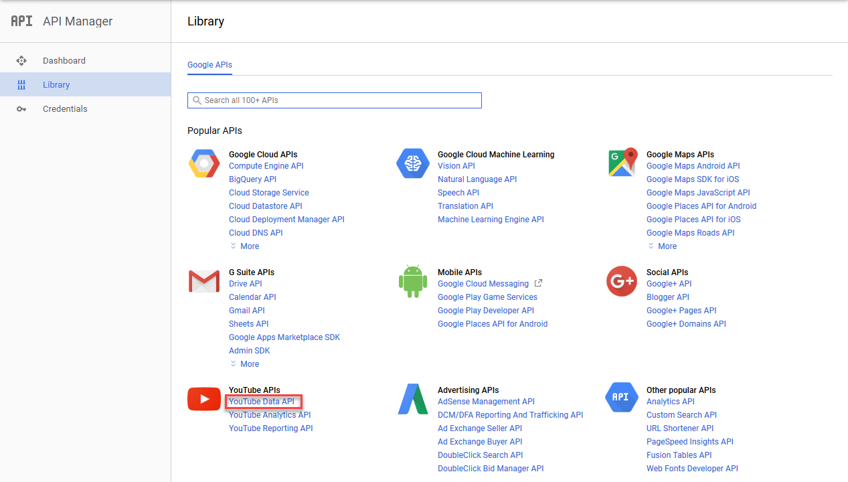Switch to the Google APIs tab
848x482 pixels.
click(209, 65)
